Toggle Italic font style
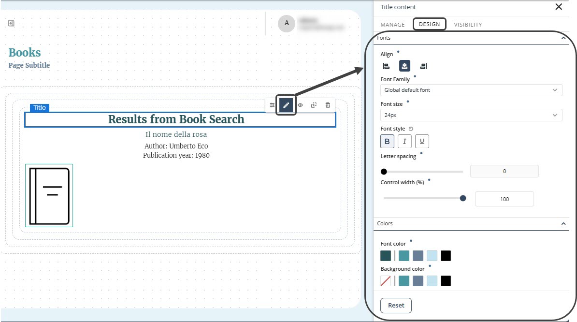 404,141
